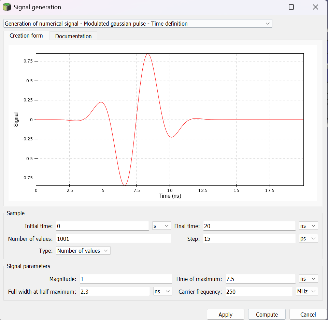
Task: Click the Final time input field
Action: (249, 226)
